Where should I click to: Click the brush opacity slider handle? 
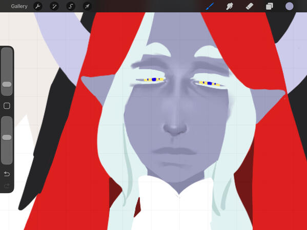[x=7, y=137]
